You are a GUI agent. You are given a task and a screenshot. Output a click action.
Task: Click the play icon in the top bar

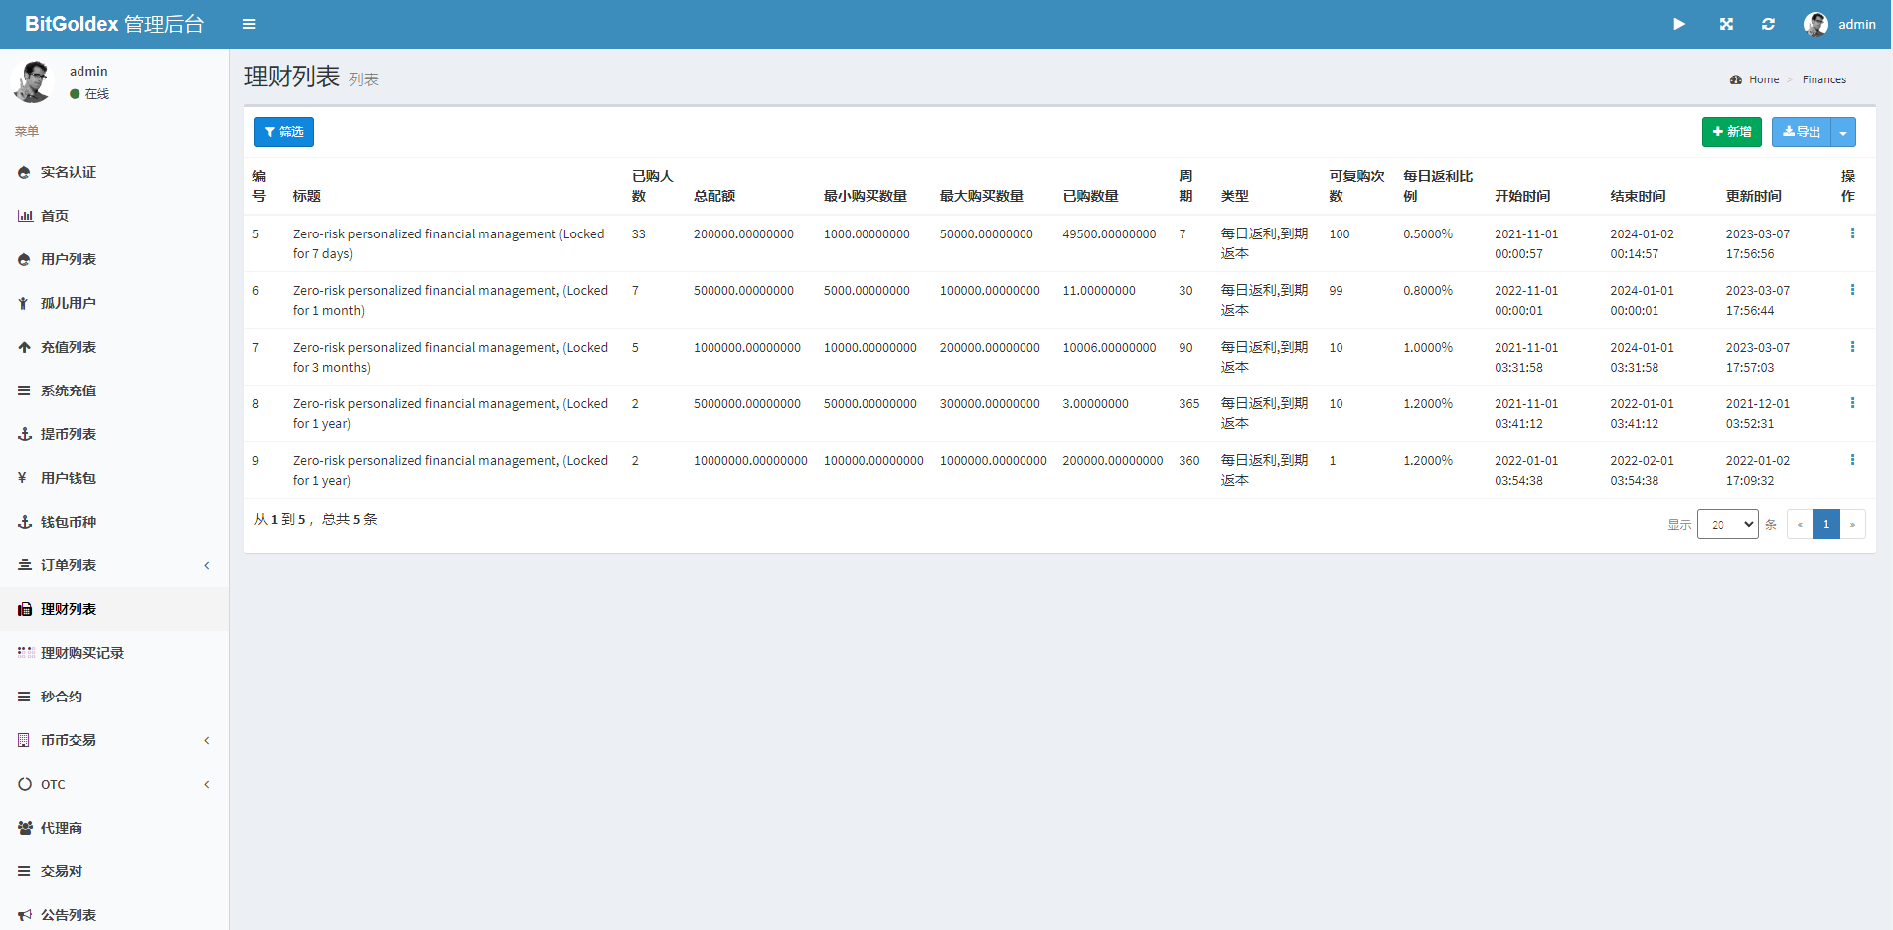(1678, 24)
